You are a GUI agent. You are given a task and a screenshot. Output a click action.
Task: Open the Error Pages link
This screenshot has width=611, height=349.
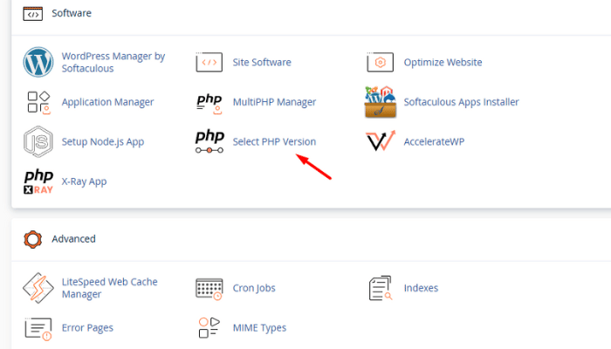pos(87,328)
